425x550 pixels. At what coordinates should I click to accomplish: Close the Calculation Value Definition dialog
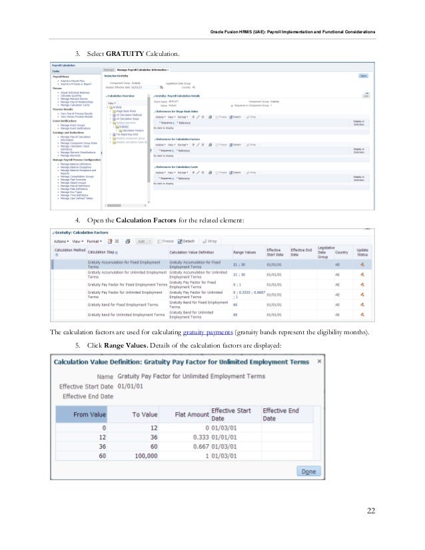point(319,362)
